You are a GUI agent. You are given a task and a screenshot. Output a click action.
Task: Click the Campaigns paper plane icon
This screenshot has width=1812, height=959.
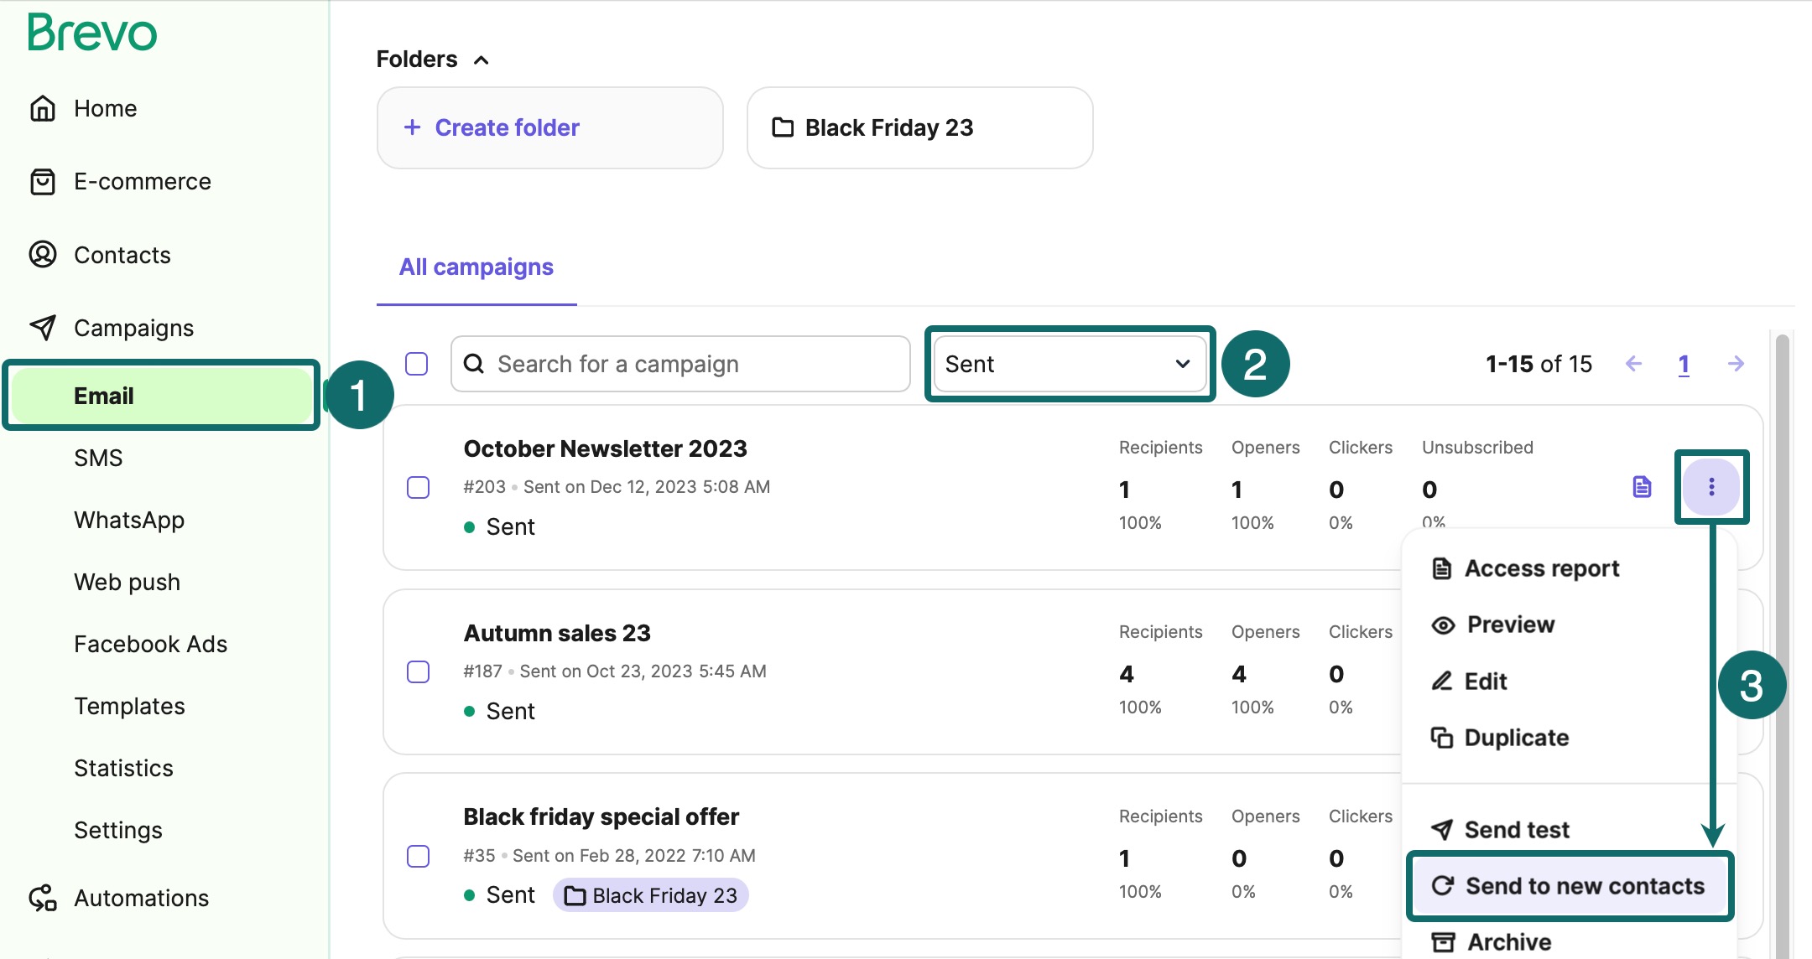click(43, 327)
